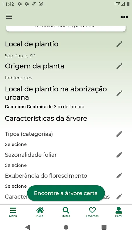The width and height of the screenshot is (132, 235).
Task: Tap the Android back navigation button
Action: coord(28,227)
